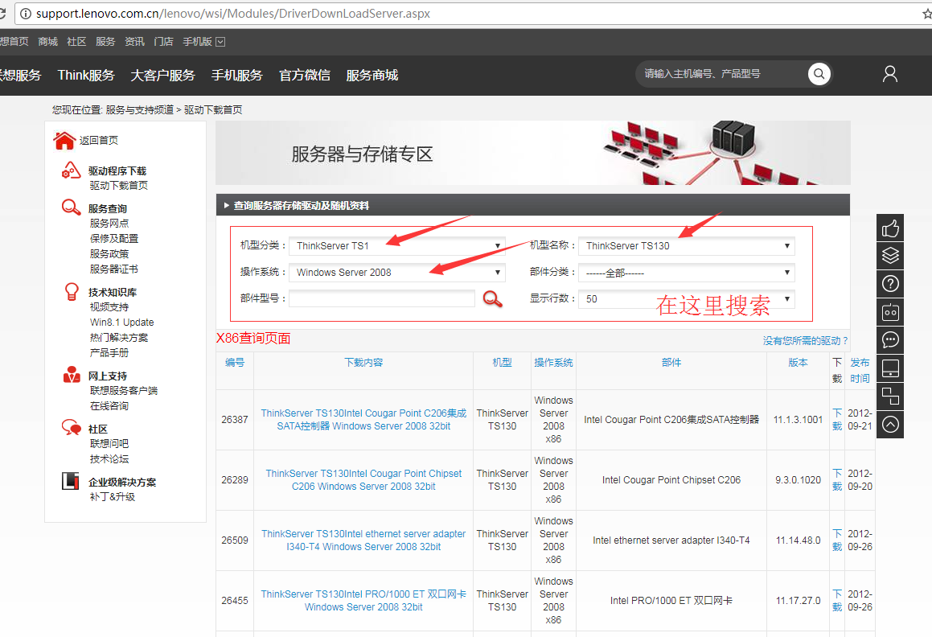
Task: Open the Cougar Point Chipset C206 driver link
Action: [x=363, y=480]
